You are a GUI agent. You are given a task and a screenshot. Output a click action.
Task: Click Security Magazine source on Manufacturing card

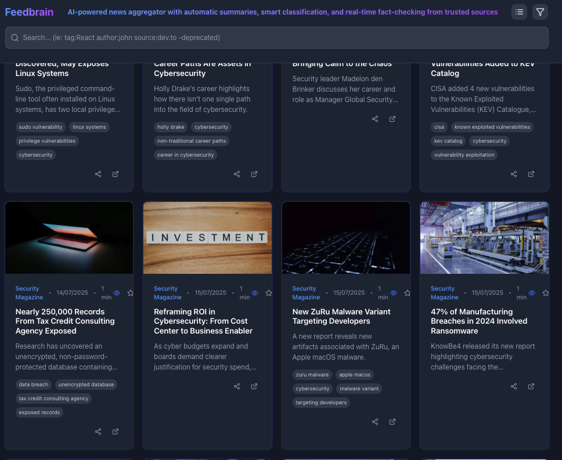(445, 293)
